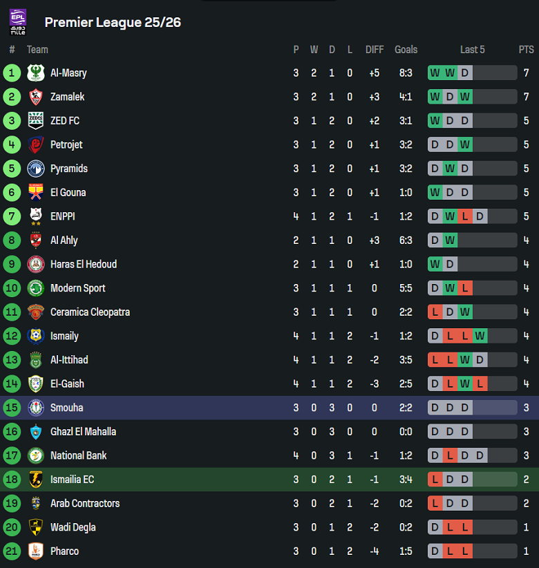Click the Pharco club crest
The image size is (539, 568).
[35, 551]
